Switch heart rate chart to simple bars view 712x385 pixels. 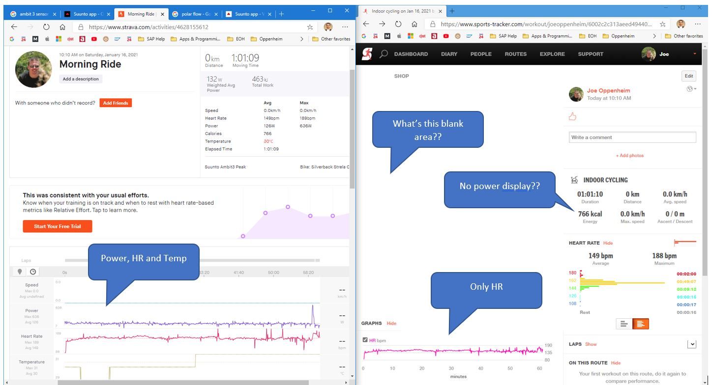coord(623,324)
